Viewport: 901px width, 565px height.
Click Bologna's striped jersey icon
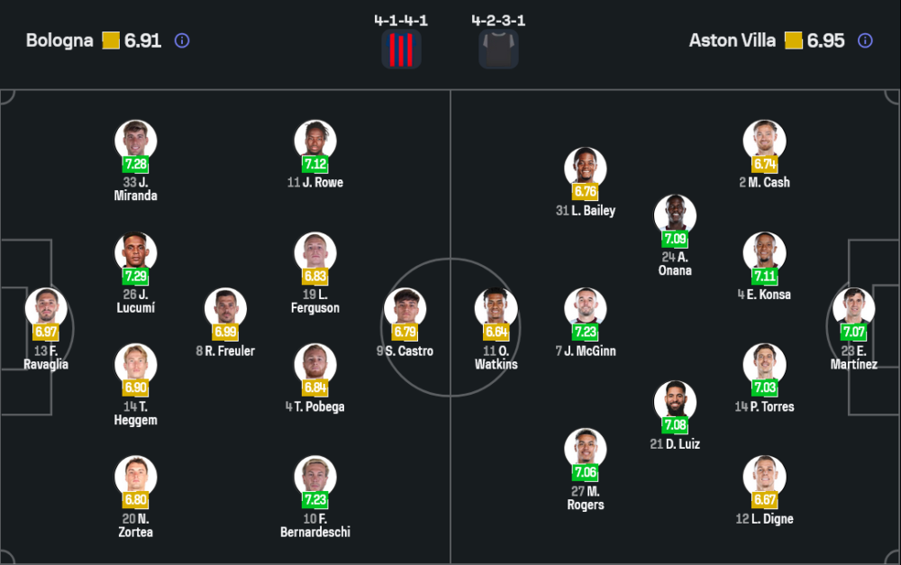coord(401,49)
